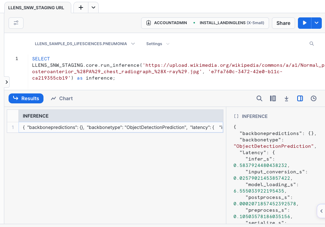Click the search magnifier above the SQL editor
This screenshot has width=325, height=227.
tap(312, 43)
